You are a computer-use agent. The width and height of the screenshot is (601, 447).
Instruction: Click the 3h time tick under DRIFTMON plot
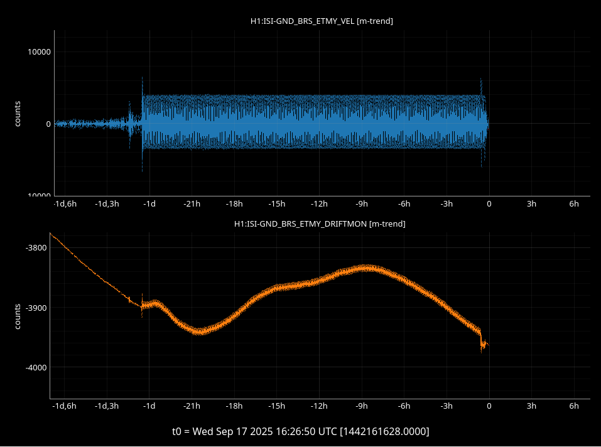531,406
